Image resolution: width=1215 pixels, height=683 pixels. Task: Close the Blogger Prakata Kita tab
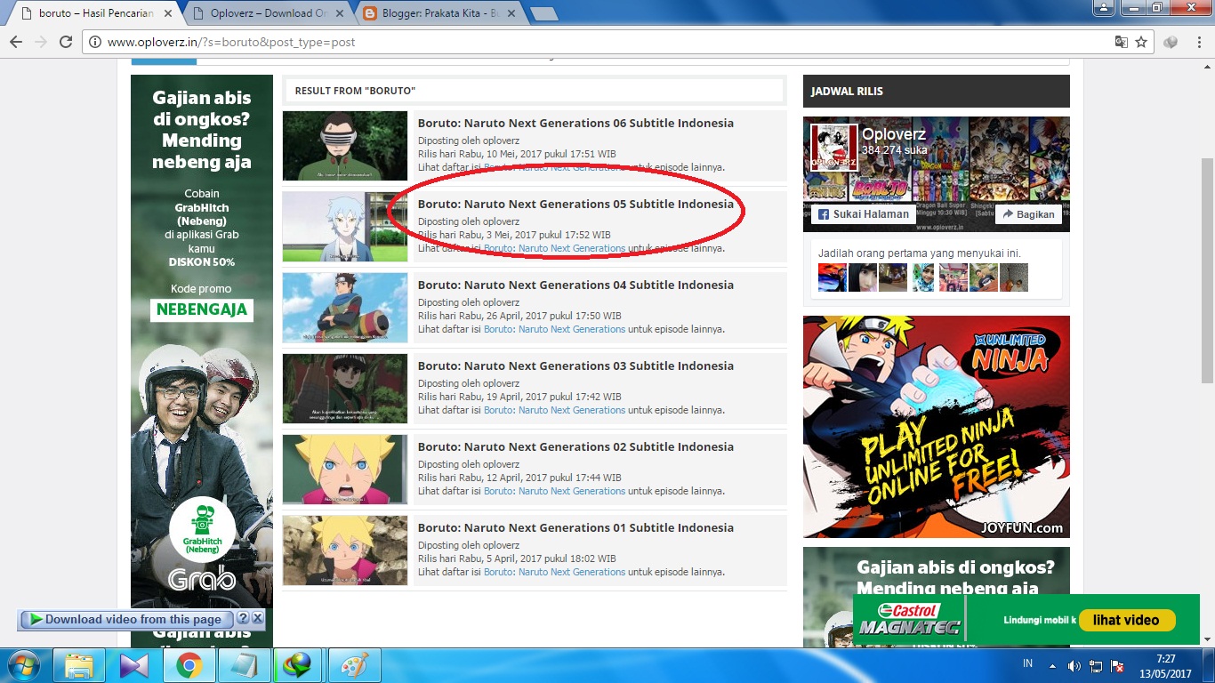(511, 13)
